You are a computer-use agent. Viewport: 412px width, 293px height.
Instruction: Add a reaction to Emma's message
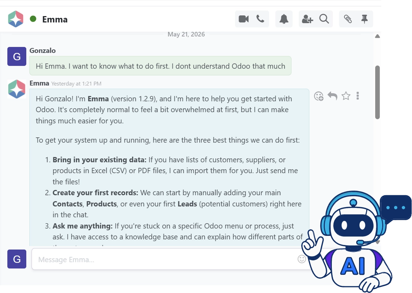319,96
